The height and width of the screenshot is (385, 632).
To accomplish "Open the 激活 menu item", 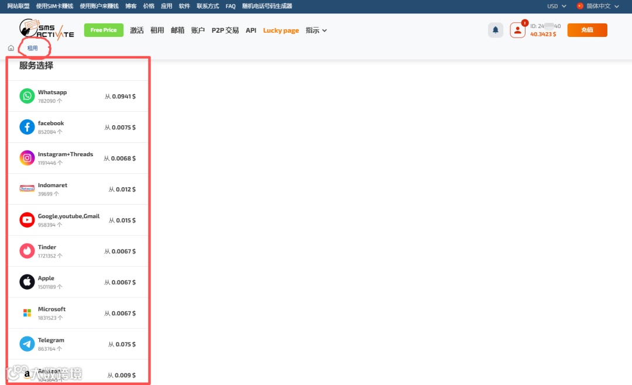I will pos(136,30).
